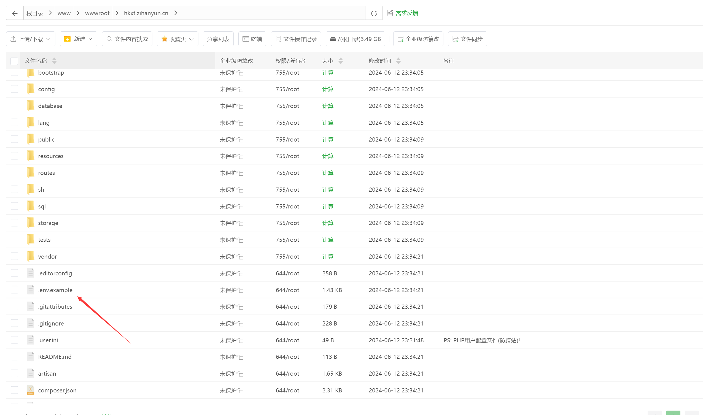Expand the 收藏夹 favorites dropdown
703x415 pixels.
[x=177, y=39]
